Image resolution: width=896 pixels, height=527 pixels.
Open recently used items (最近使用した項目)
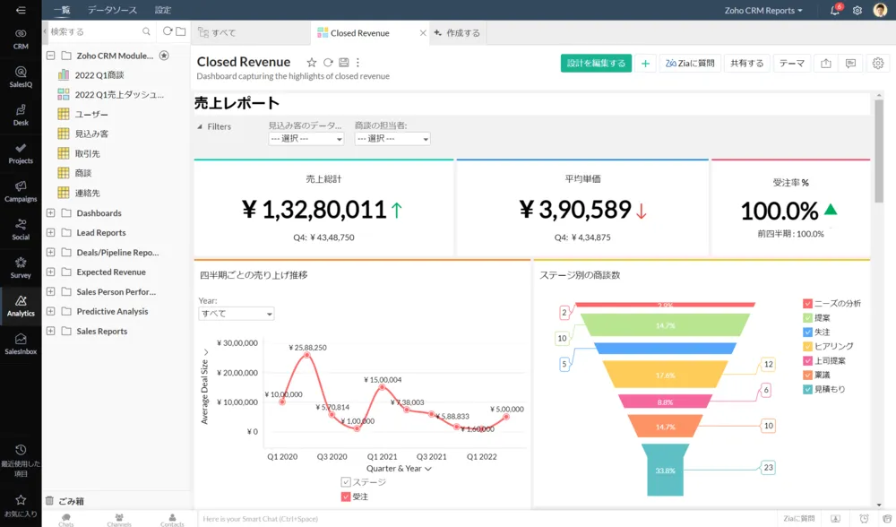pos(21,461)
